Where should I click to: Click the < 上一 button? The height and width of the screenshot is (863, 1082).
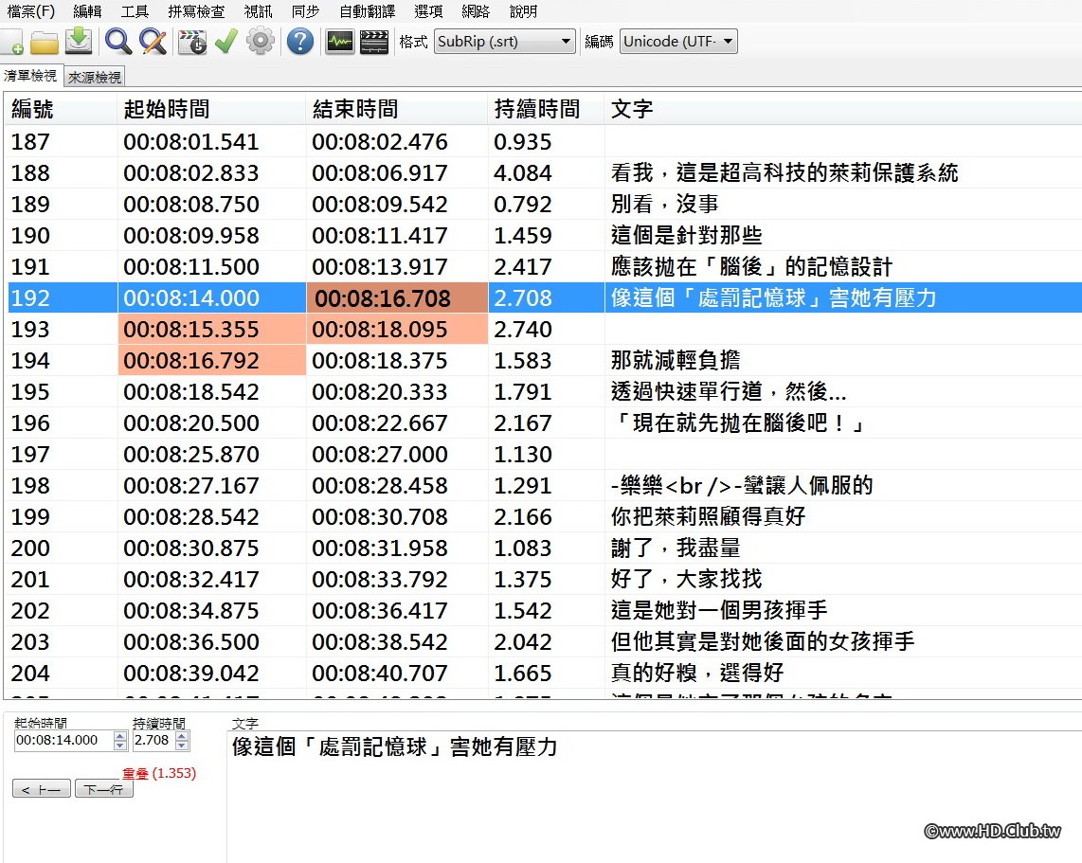[x=39, y=788]
